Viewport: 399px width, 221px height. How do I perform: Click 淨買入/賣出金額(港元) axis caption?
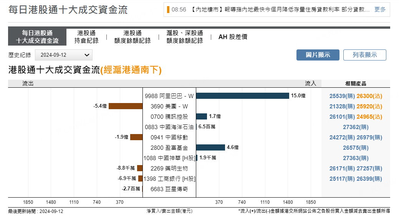point(169,211)
